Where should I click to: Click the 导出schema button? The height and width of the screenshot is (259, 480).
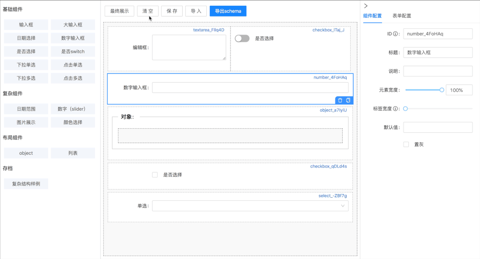point(228,11)
